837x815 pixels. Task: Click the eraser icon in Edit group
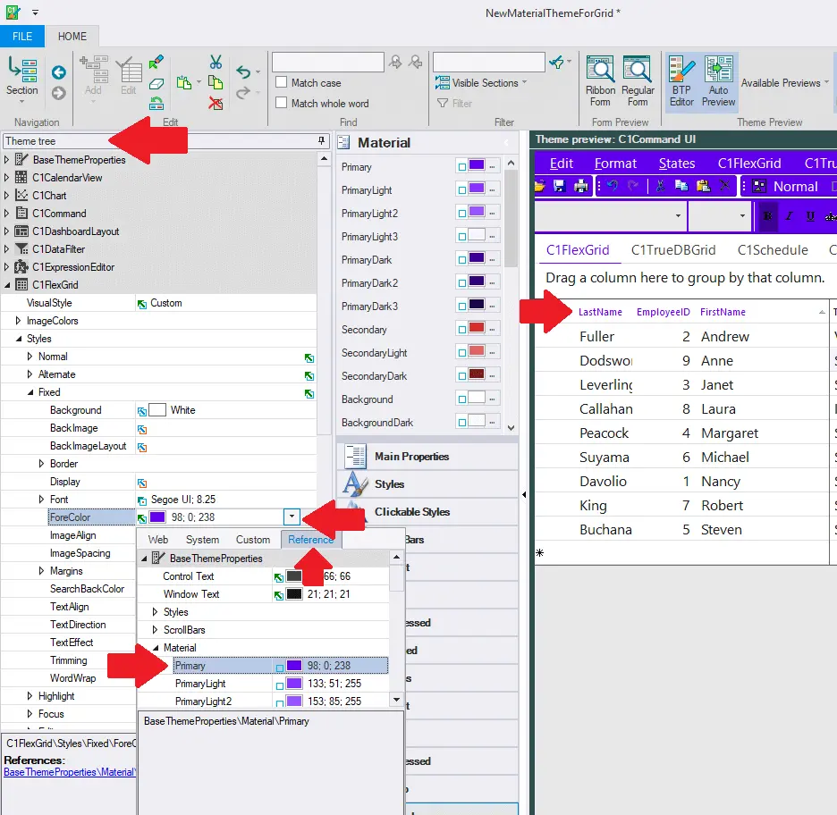click(156, 84)
